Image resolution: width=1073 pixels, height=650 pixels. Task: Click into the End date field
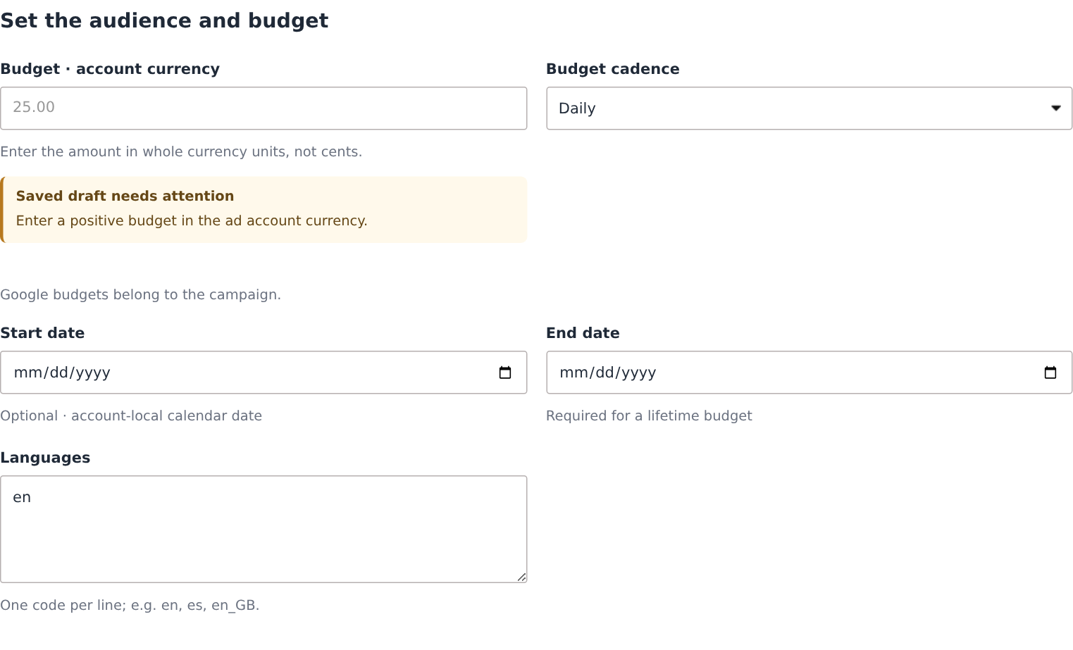point(810,373)
